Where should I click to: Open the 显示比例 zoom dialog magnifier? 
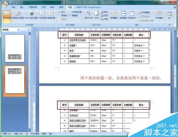pyautogui.click(x=89, y=15)
